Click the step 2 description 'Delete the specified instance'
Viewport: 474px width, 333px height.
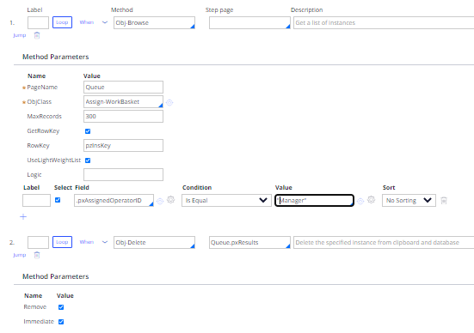pos(384,242)
